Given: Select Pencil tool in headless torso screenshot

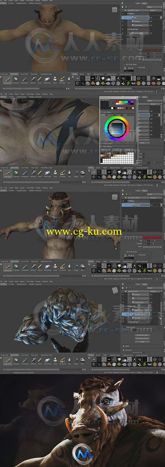Looking at the screenshot, I should (40, 80).
